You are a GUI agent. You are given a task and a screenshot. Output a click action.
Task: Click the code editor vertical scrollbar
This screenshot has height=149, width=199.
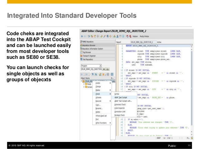click(x=192, y=88)
